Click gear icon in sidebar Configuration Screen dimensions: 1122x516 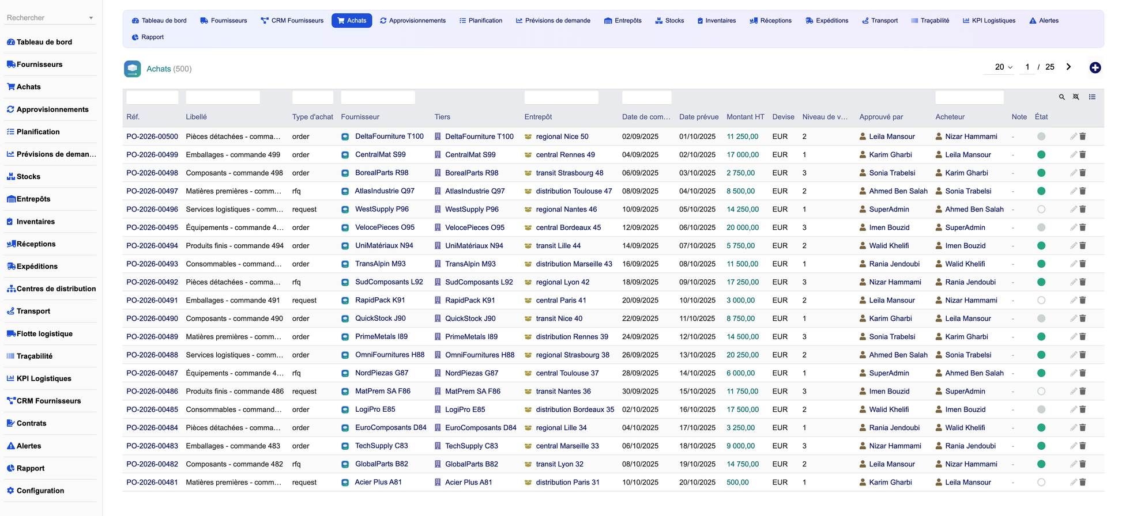(x=10, y=491)
